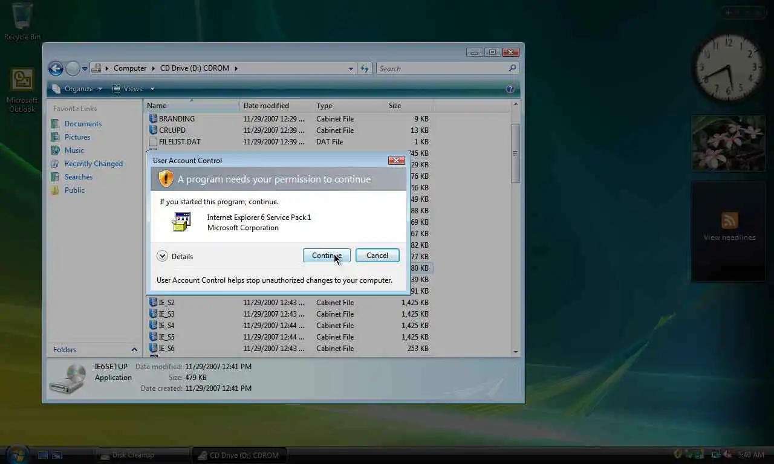Select CD Drive (D:) CDROM breadcrumb
Screen dimensions: 774x464
[x=195, y=68]
